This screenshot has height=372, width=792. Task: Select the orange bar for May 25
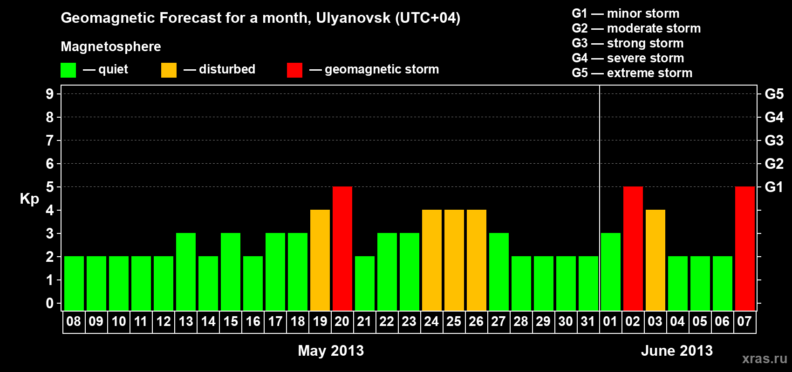click(x=454, y=260)
